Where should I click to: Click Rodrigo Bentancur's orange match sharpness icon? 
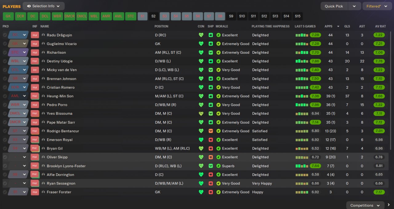(x=211, y=131)
